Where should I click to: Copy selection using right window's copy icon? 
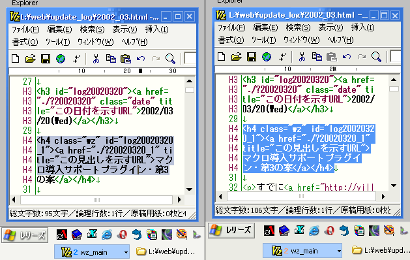click(x=317, y=57)
